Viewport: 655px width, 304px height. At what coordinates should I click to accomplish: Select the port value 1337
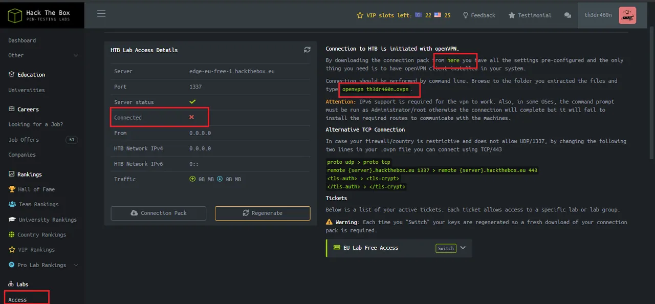[195, 86]
